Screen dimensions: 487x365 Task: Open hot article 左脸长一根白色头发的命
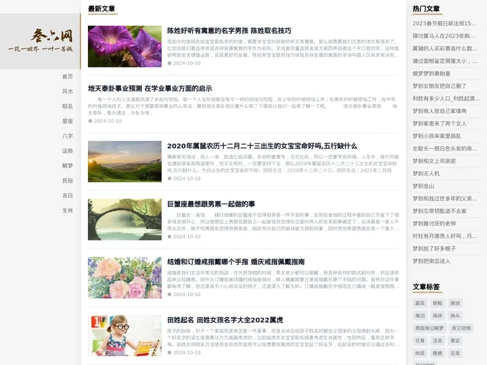click(445, 148)
